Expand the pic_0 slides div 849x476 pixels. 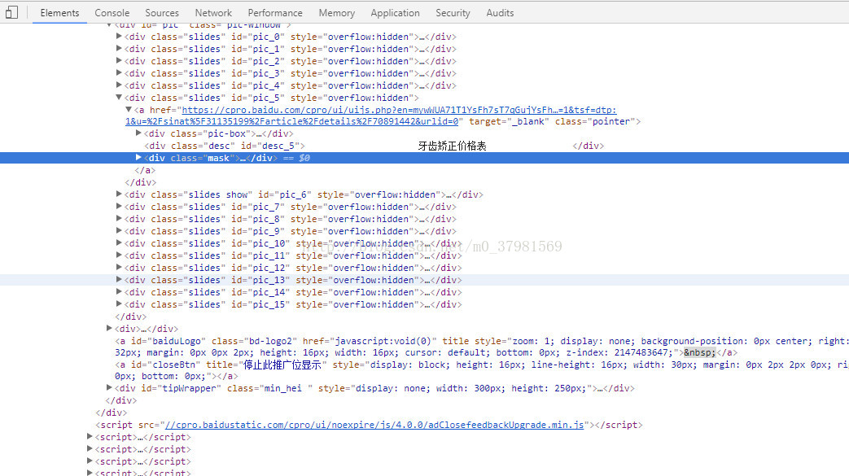(x=119, y=37)
